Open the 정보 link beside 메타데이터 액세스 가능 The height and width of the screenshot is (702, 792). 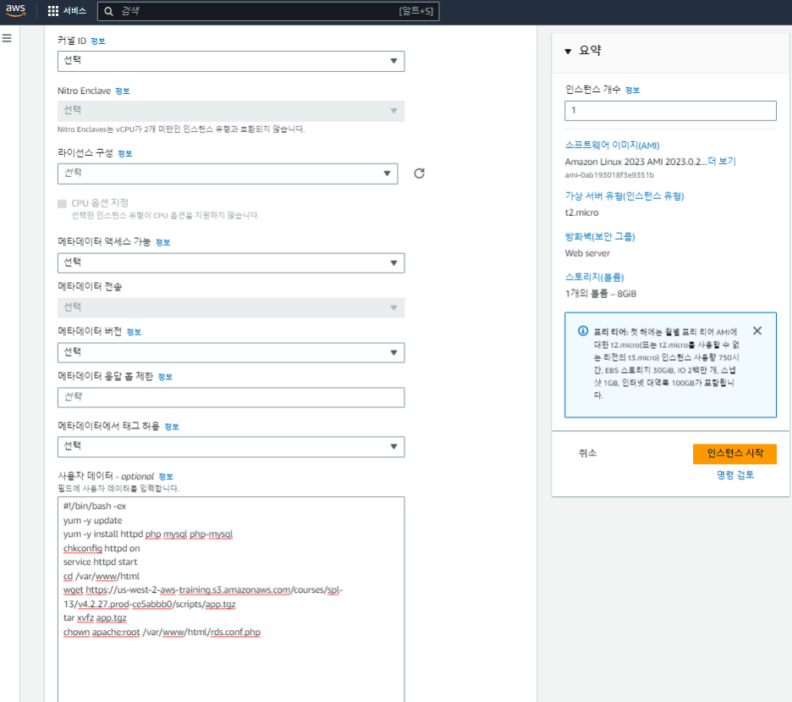[162, 242]
